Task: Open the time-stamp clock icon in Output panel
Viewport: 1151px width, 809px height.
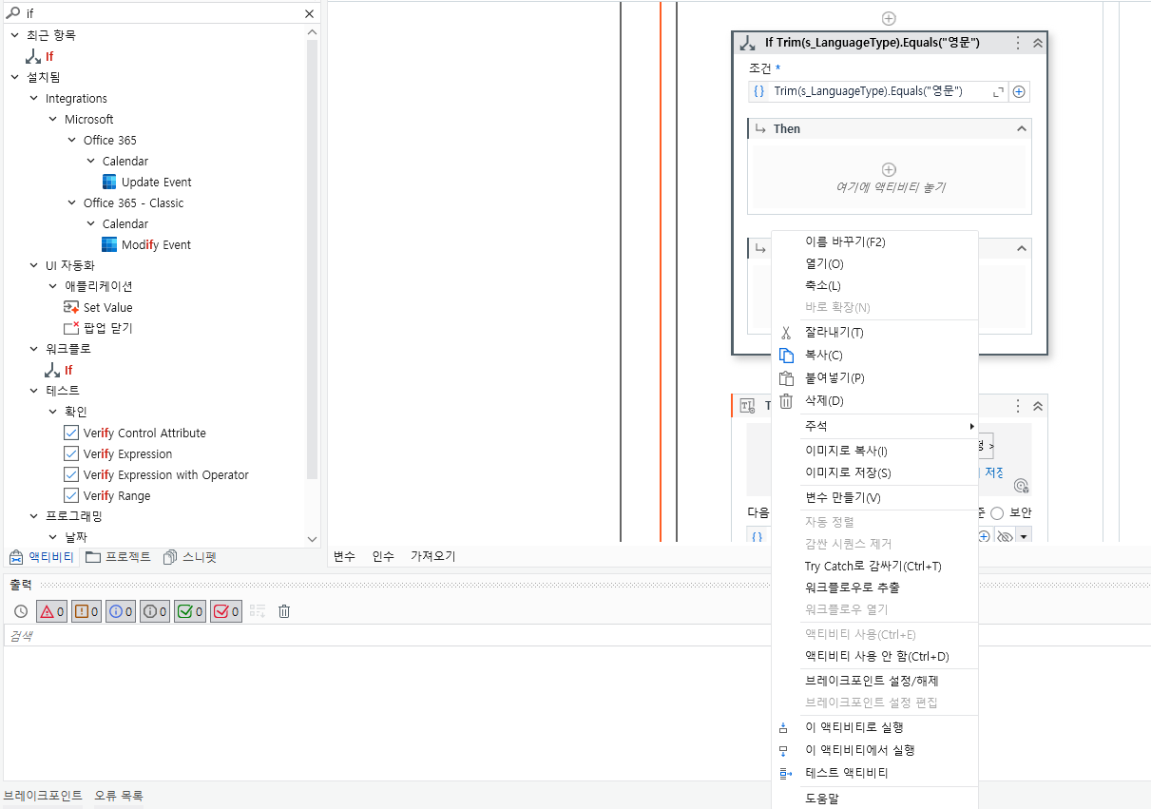Action: [21, 611]
